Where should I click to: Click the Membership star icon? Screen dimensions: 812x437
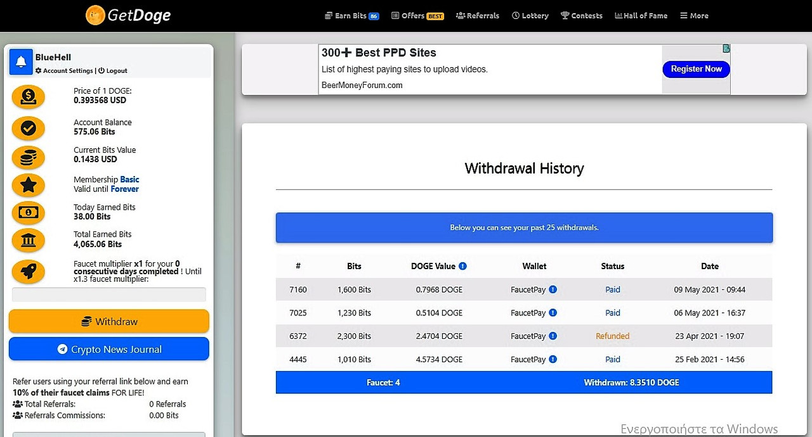[29, 186]
